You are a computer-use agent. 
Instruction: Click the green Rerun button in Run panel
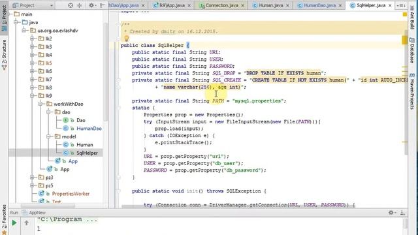point(14,223)
